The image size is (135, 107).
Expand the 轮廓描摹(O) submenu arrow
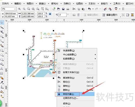95,59
